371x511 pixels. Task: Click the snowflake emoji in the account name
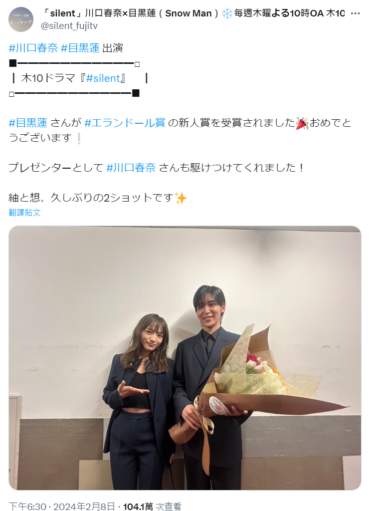[x=227, y=13]
